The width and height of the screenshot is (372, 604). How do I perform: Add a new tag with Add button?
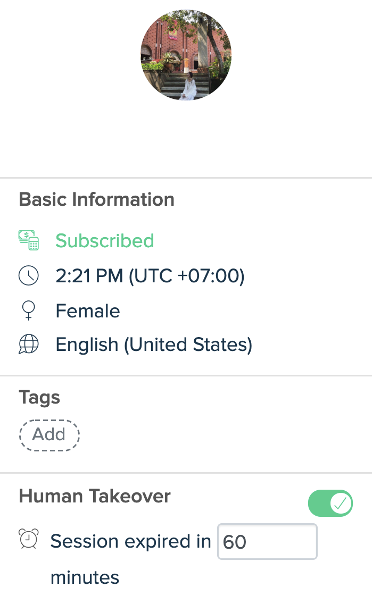tap(49, 435)
